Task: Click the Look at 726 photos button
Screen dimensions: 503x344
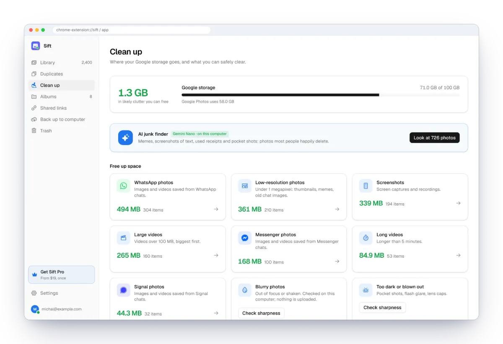Action: (434, 138)
